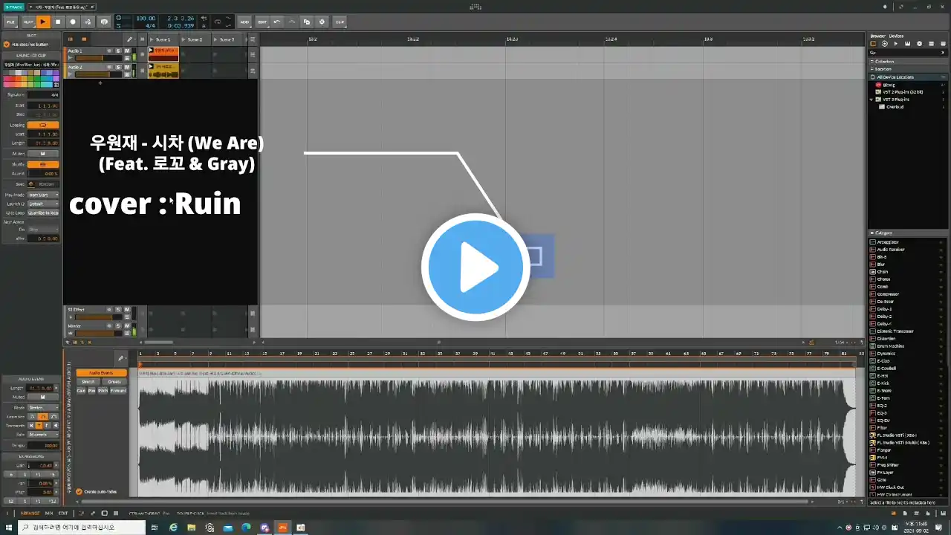
Task: Toggle the Muted M button in Audio Event
Action: coord(43,397)
